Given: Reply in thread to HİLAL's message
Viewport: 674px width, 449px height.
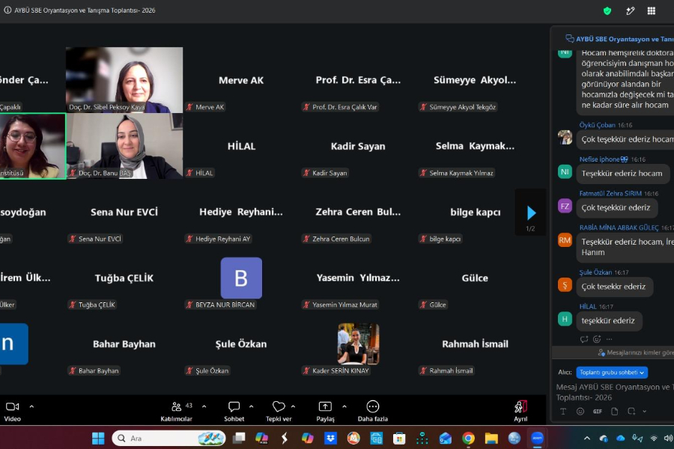Looking at the screenshot, I should (x=583, y=339).
